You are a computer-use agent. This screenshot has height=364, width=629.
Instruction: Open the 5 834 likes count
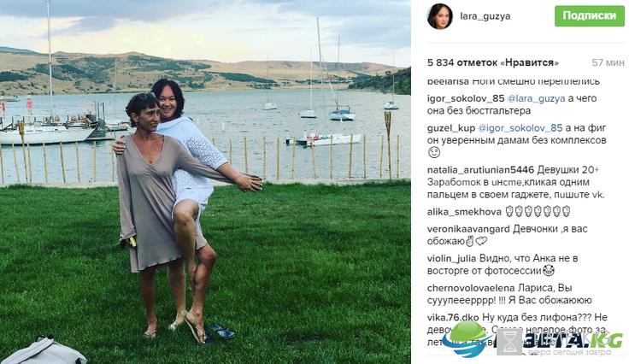[493, 62]
